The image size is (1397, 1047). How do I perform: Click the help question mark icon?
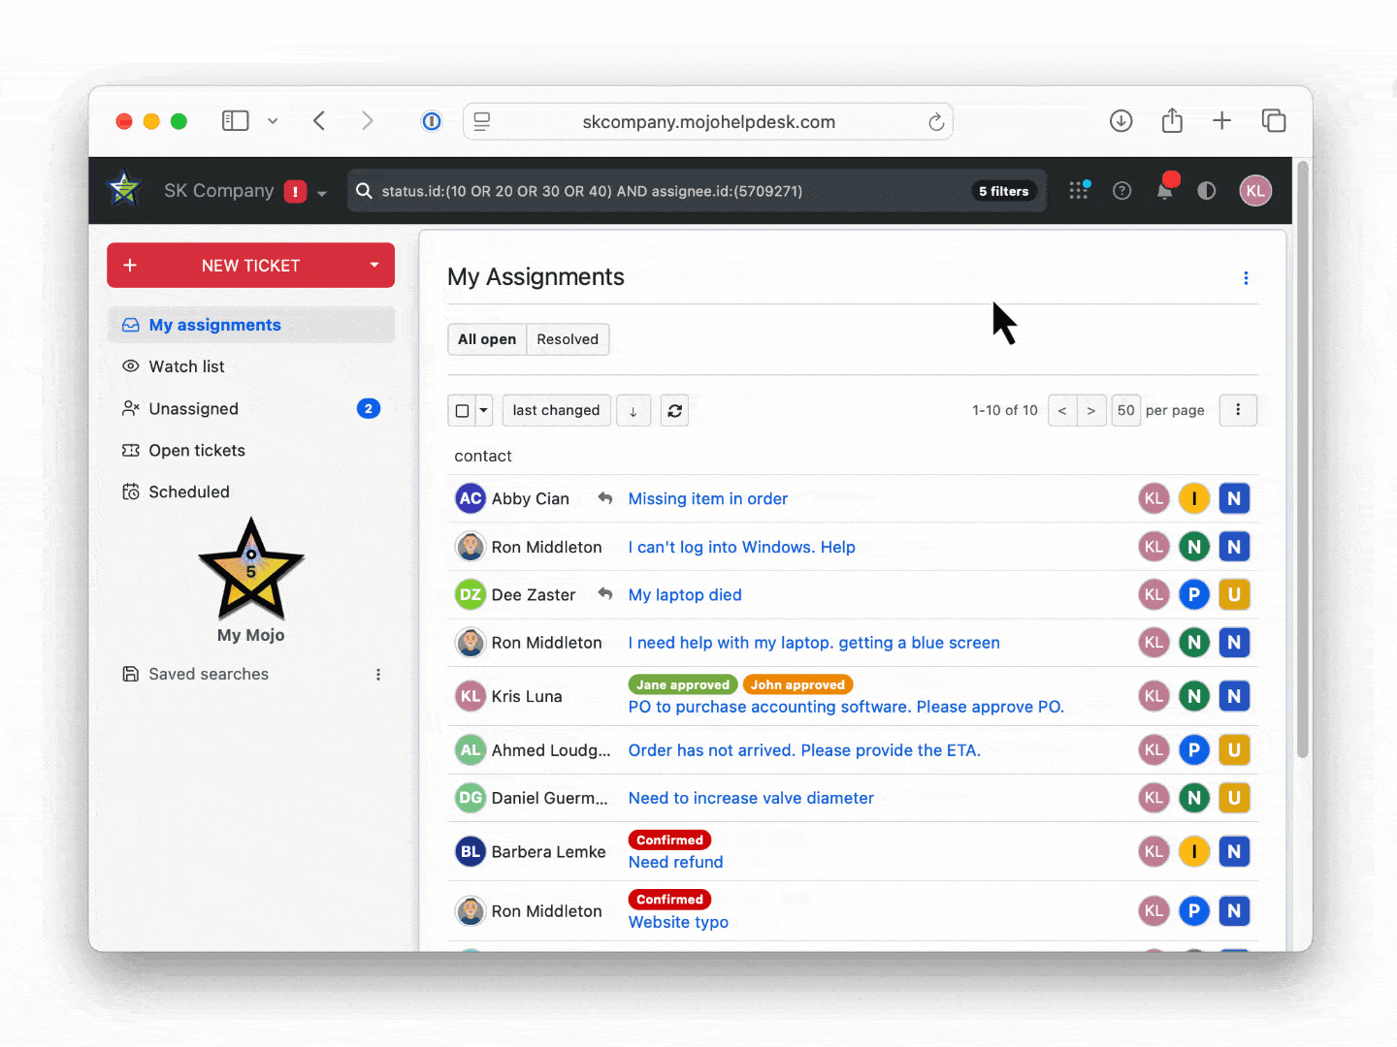tap(1121, 191)
